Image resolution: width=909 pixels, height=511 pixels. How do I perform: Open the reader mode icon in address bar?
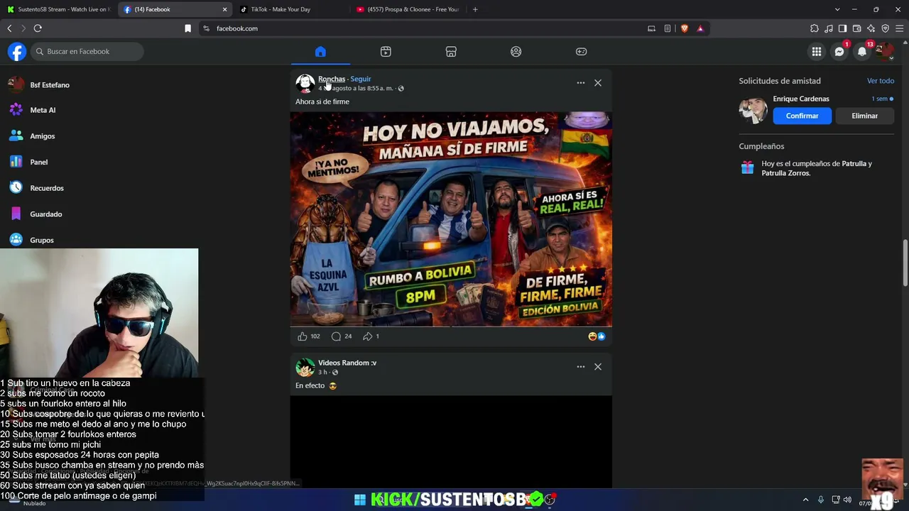pyautogui.click(x=668, y=28)
